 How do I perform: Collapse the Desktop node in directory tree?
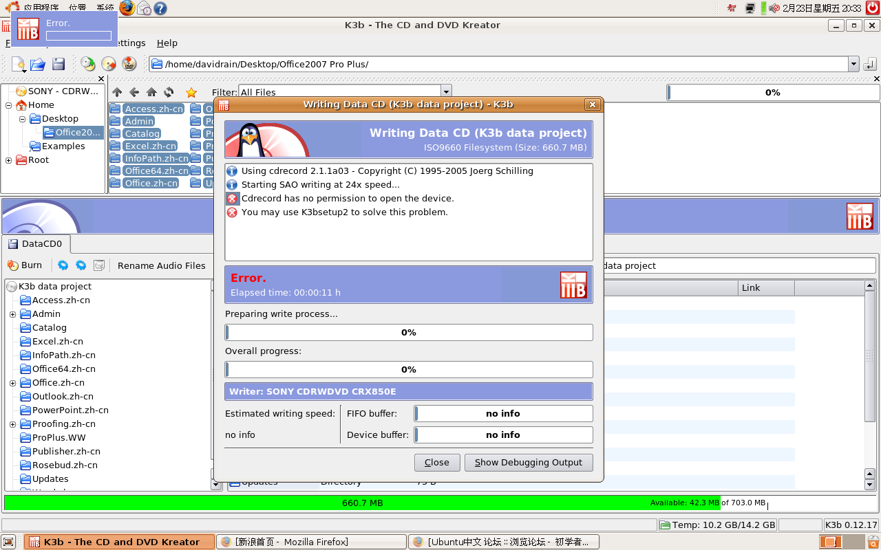pos(23,119)
